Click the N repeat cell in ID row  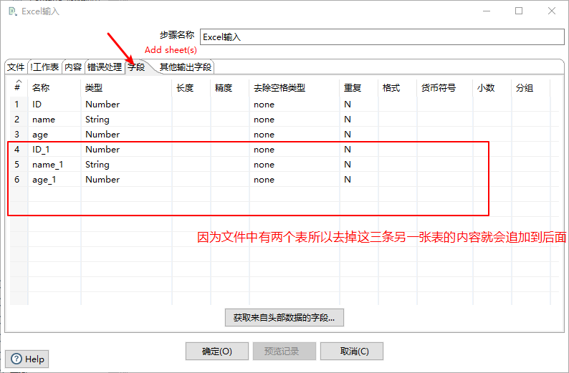[x=359, y=105]
